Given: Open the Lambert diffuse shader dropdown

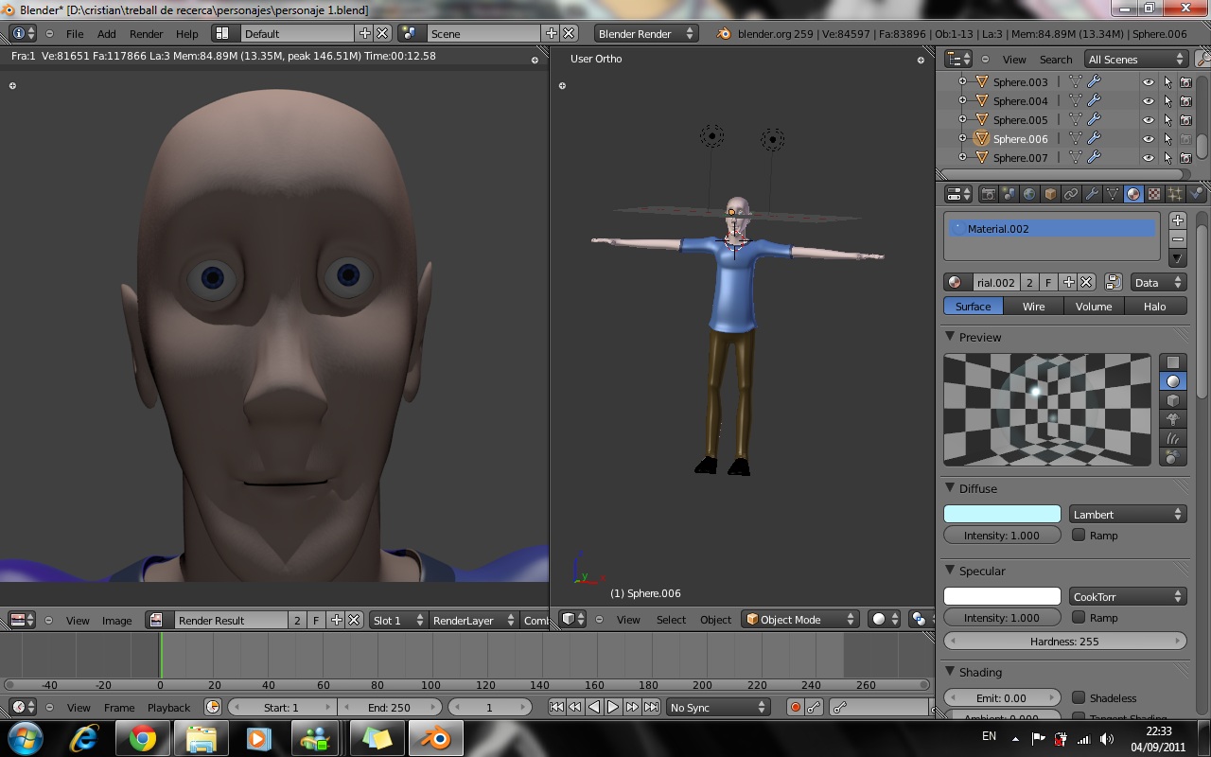Looking at the screenshot, I should [x=1128, y=514].
